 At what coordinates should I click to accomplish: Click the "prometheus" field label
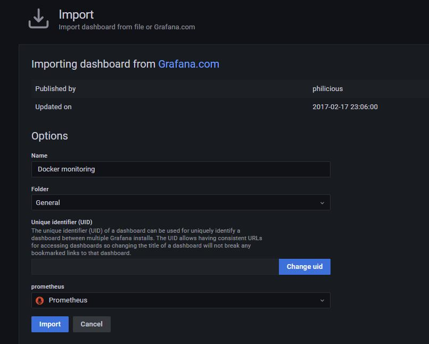47,286
